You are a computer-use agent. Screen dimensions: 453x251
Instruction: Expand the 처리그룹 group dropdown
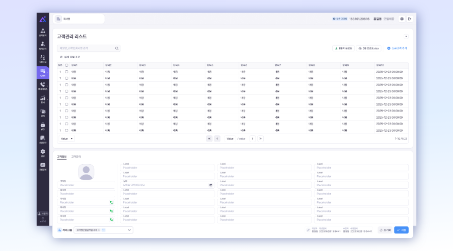coord(130,230)
